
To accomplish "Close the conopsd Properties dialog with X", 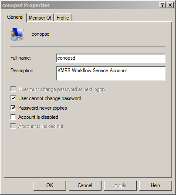I will (170, 5).
